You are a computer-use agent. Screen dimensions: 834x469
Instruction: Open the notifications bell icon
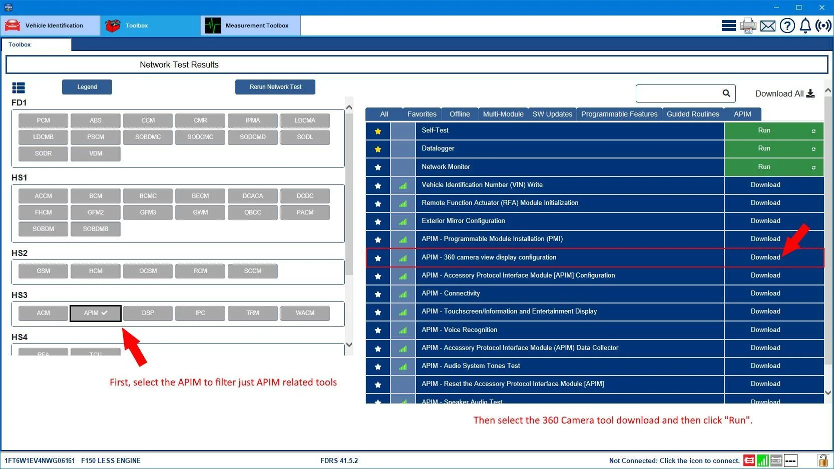[805, 25]
